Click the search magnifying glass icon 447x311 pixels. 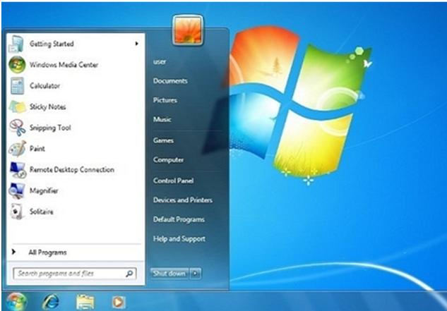pos(129,274)
